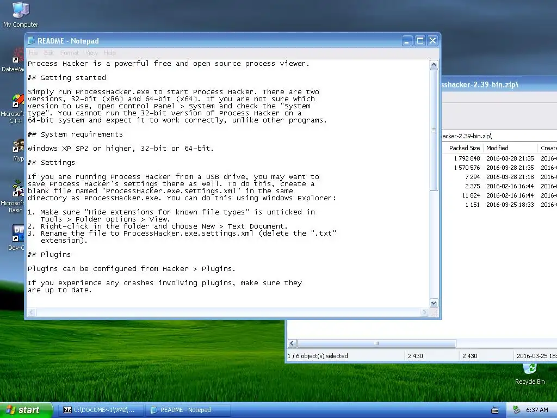The height and width of the screenshot is (418, 557).
Task: Click the 2016-03-28 21:18 modified date cell
Action: (510, 177)
